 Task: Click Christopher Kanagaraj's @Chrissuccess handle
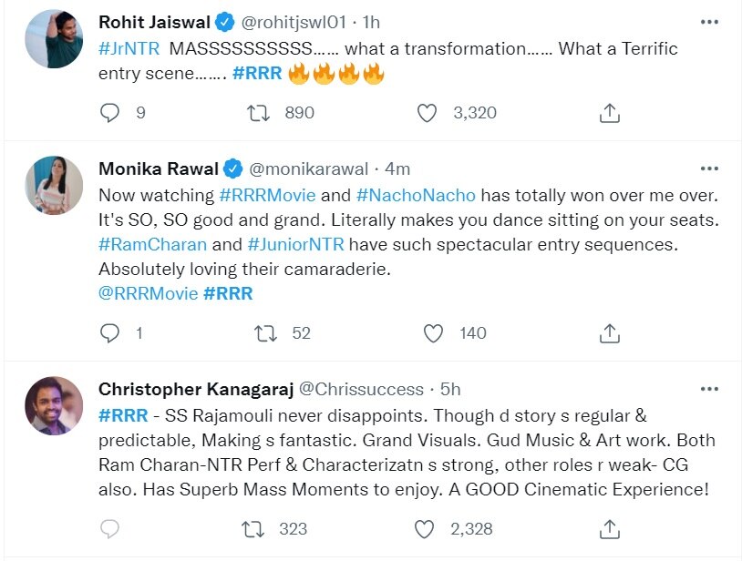(x=361, y=389)
